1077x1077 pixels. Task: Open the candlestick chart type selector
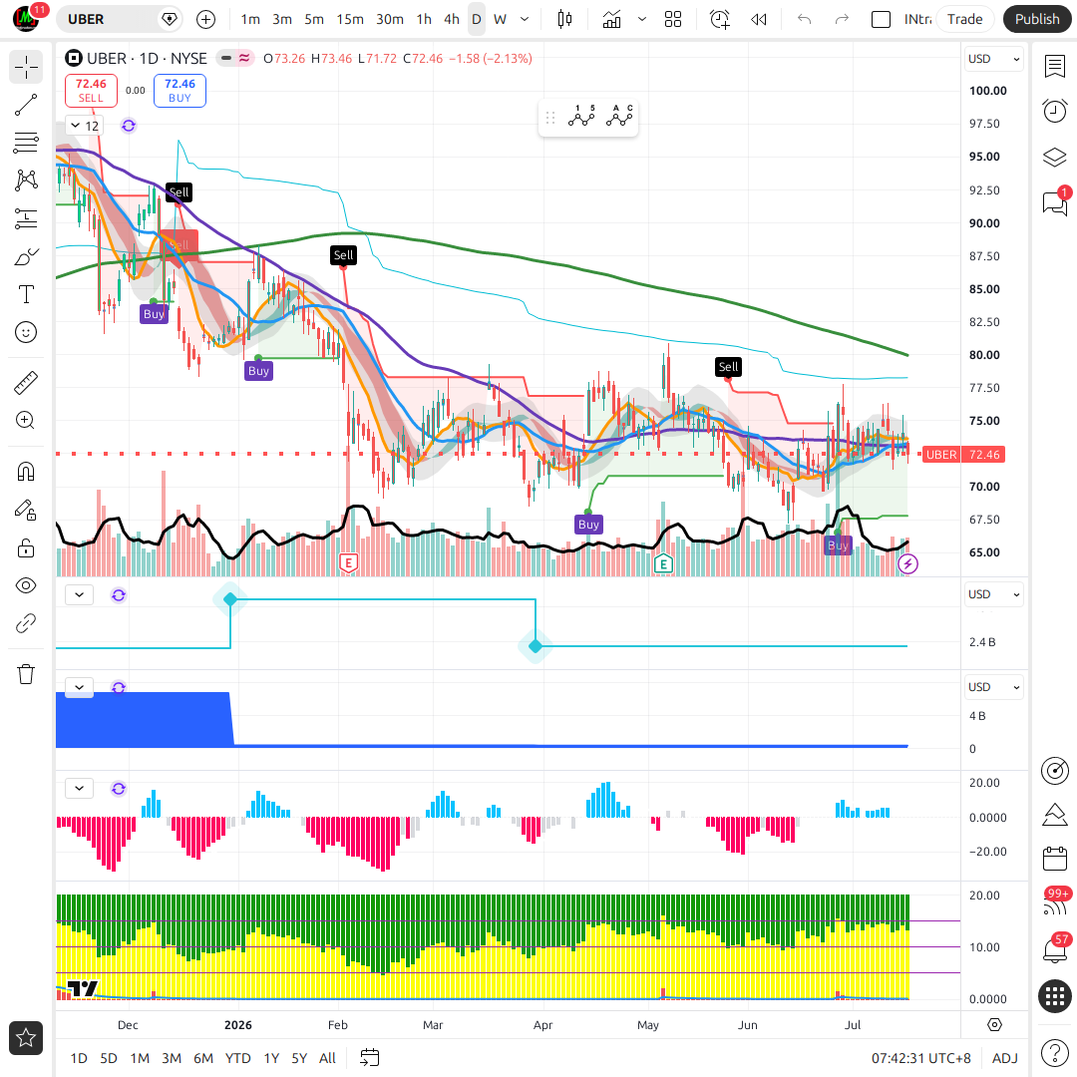click(564, 19)
